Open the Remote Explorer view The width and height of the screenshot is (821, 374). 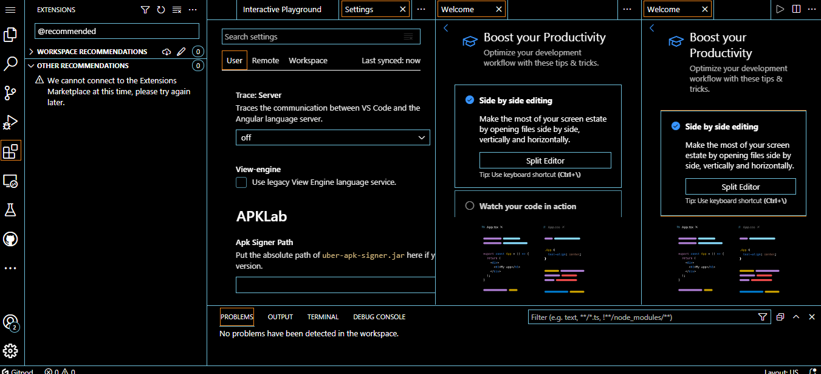(10, 181)
